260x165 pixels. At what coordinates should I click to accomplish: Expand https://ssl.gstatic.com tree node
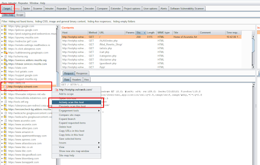(2, 72)
